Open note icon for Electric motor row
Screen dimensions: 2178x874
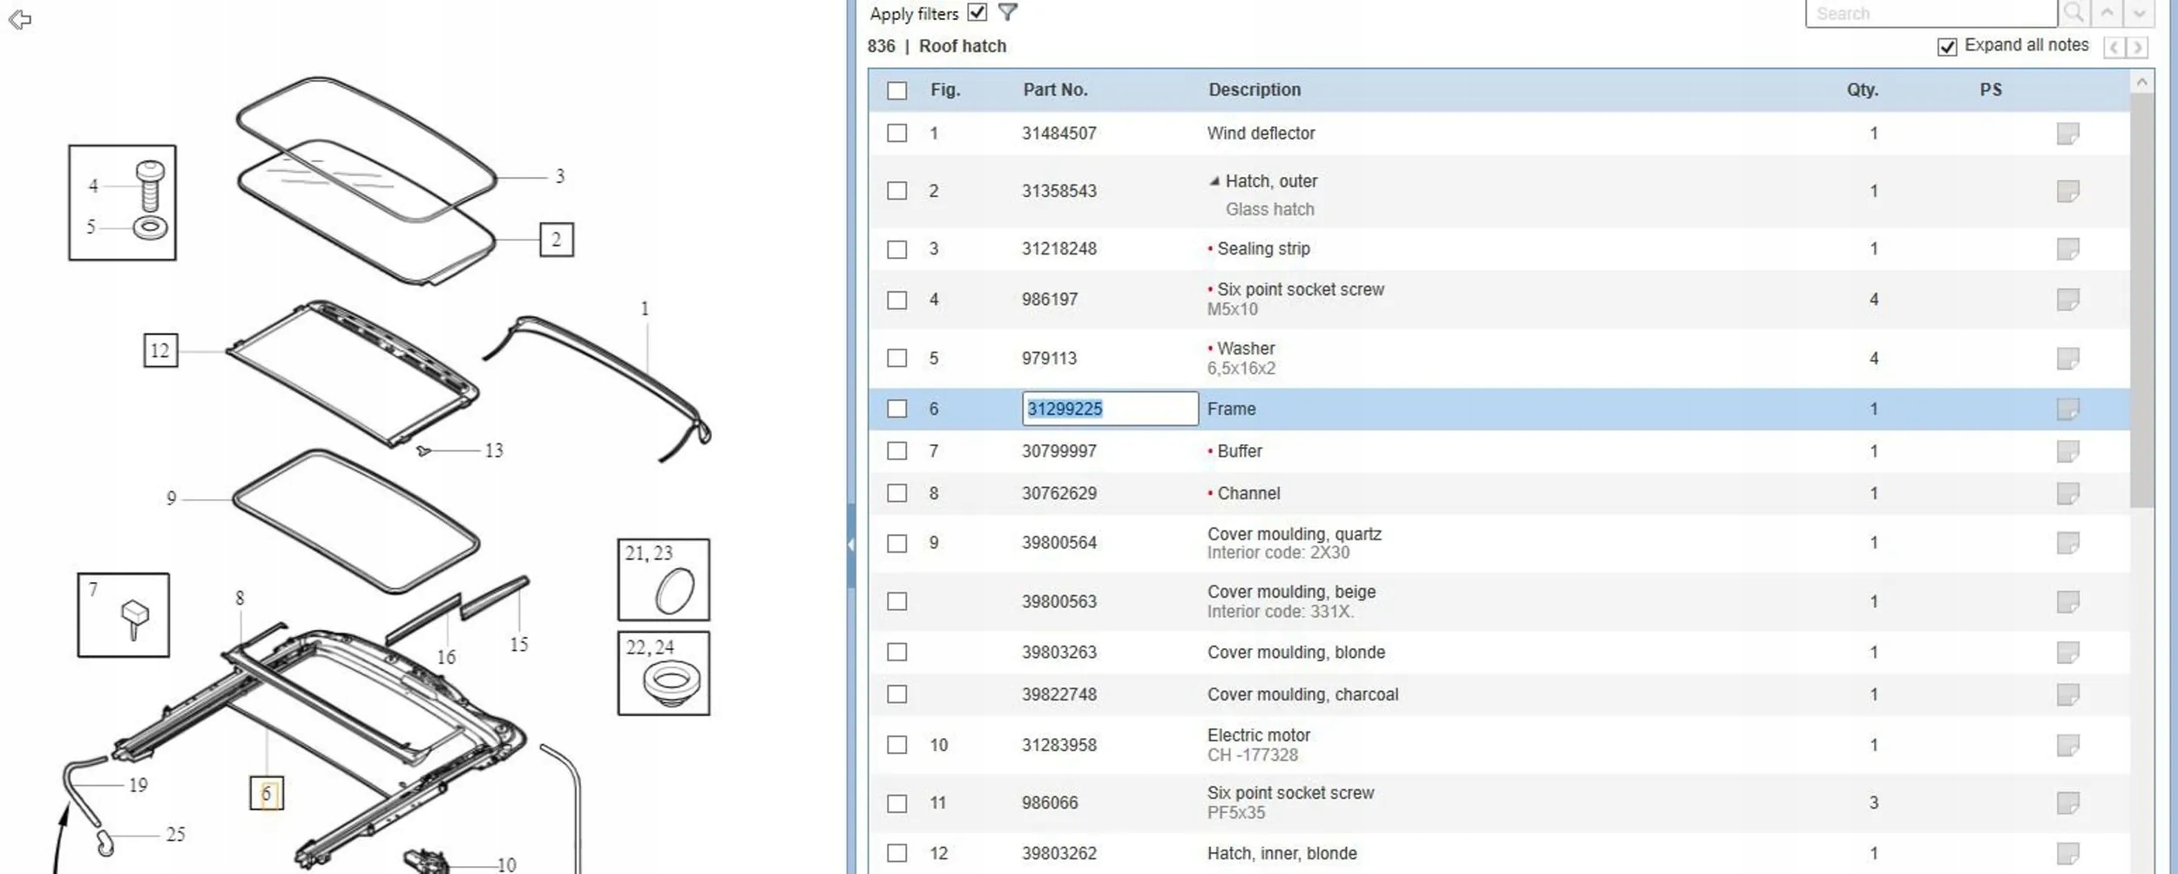[2068, 745]
